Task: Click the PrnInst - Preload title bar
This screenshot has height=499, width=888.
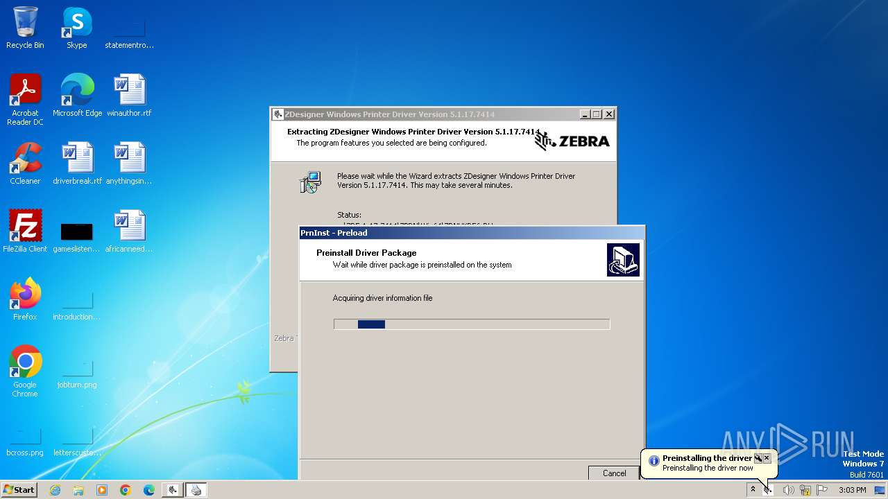Action: [x=472, y=233]
